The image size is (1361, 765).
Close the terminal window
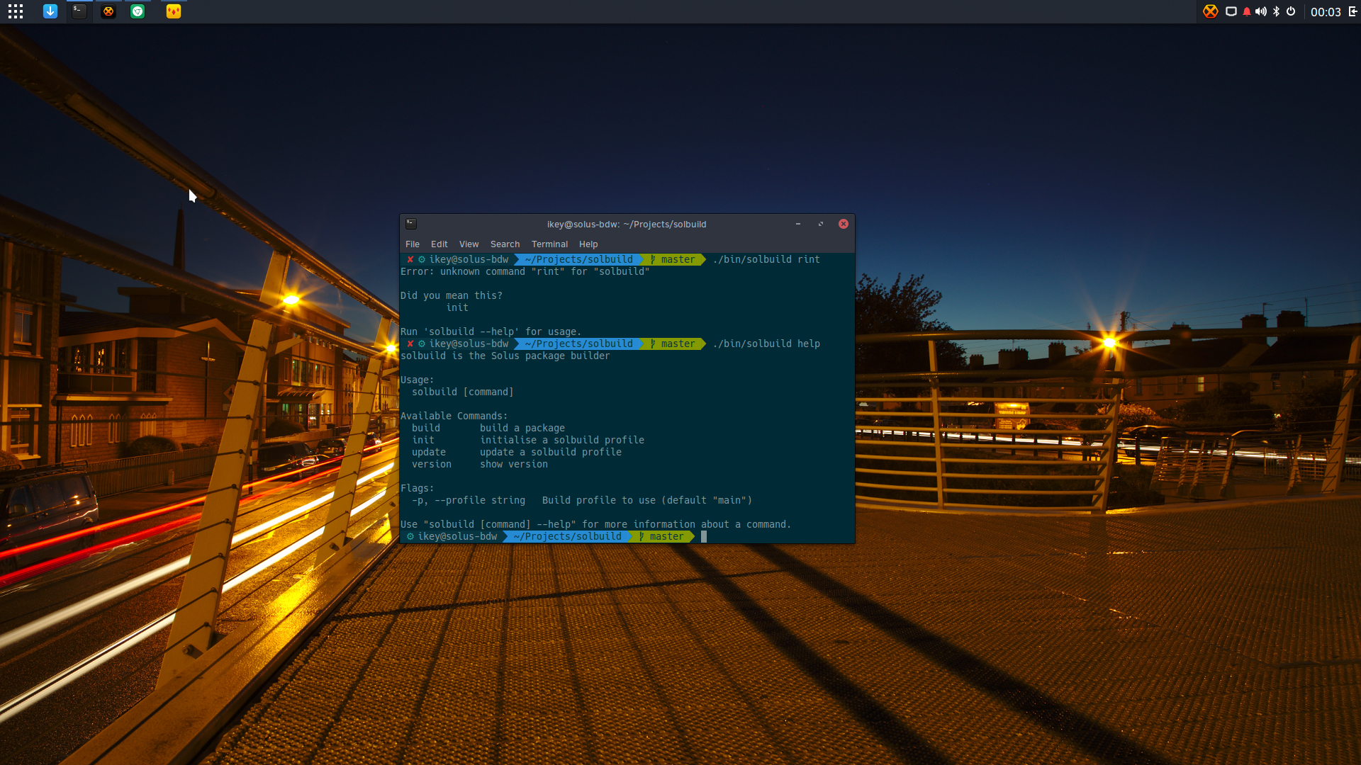coord(844,224)
